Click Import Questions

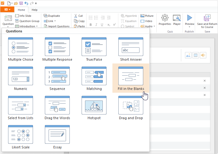coord(57,26)
